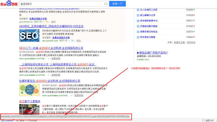Open 评价 link beside seo.jincesh.com

pos(78,41)
